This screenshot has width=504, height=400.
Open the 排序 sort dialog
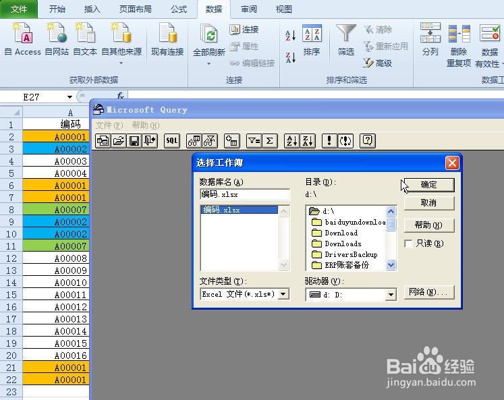pos(312,40)
